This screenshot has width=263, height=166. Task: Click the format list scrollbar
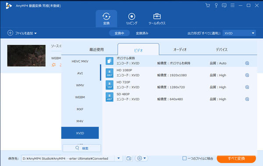[100, 72]
